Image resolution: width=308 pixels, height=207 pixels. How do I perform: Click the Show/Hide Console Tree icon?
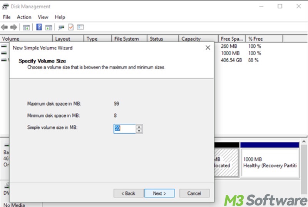pyautogui.click(x=26, y=27)
